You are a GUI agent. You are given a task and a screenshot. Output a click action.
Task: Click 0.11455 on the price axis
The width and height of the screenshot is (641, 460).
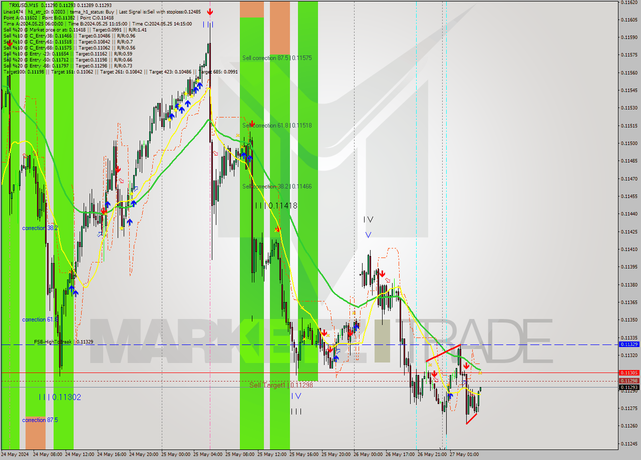click(x=629, y=196)
